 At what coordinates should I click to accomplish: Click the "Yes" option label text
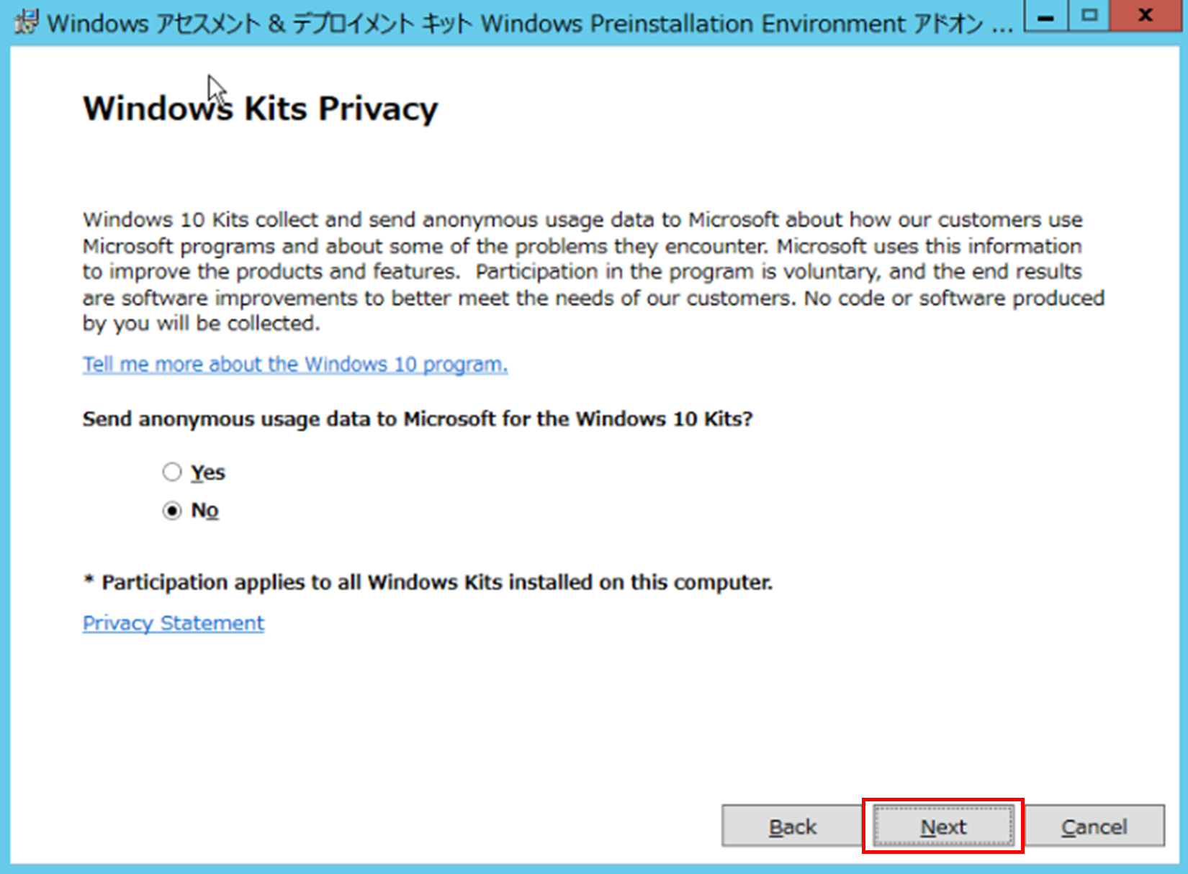pyautogui.click(x=208, y=473)
